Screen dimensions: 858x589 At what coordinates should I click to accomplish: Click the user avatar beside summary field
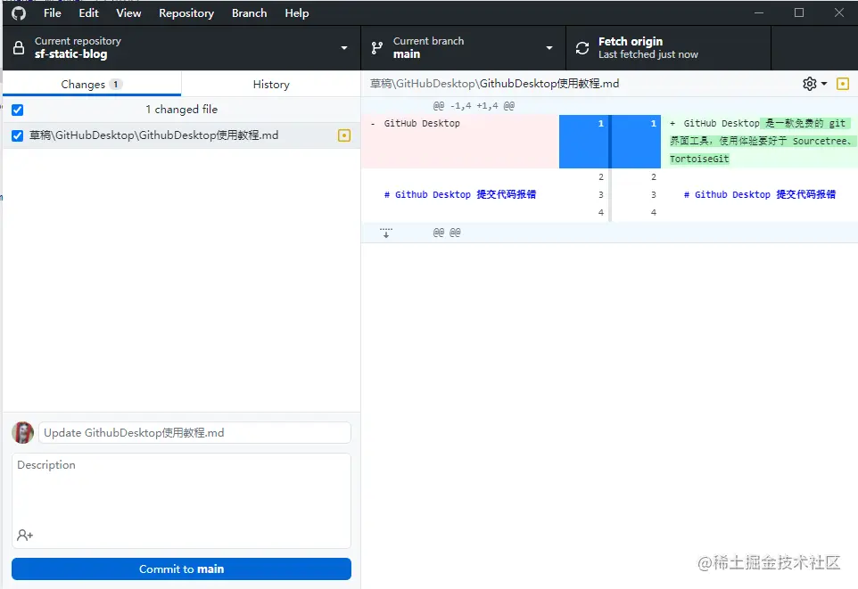(23, 432)
